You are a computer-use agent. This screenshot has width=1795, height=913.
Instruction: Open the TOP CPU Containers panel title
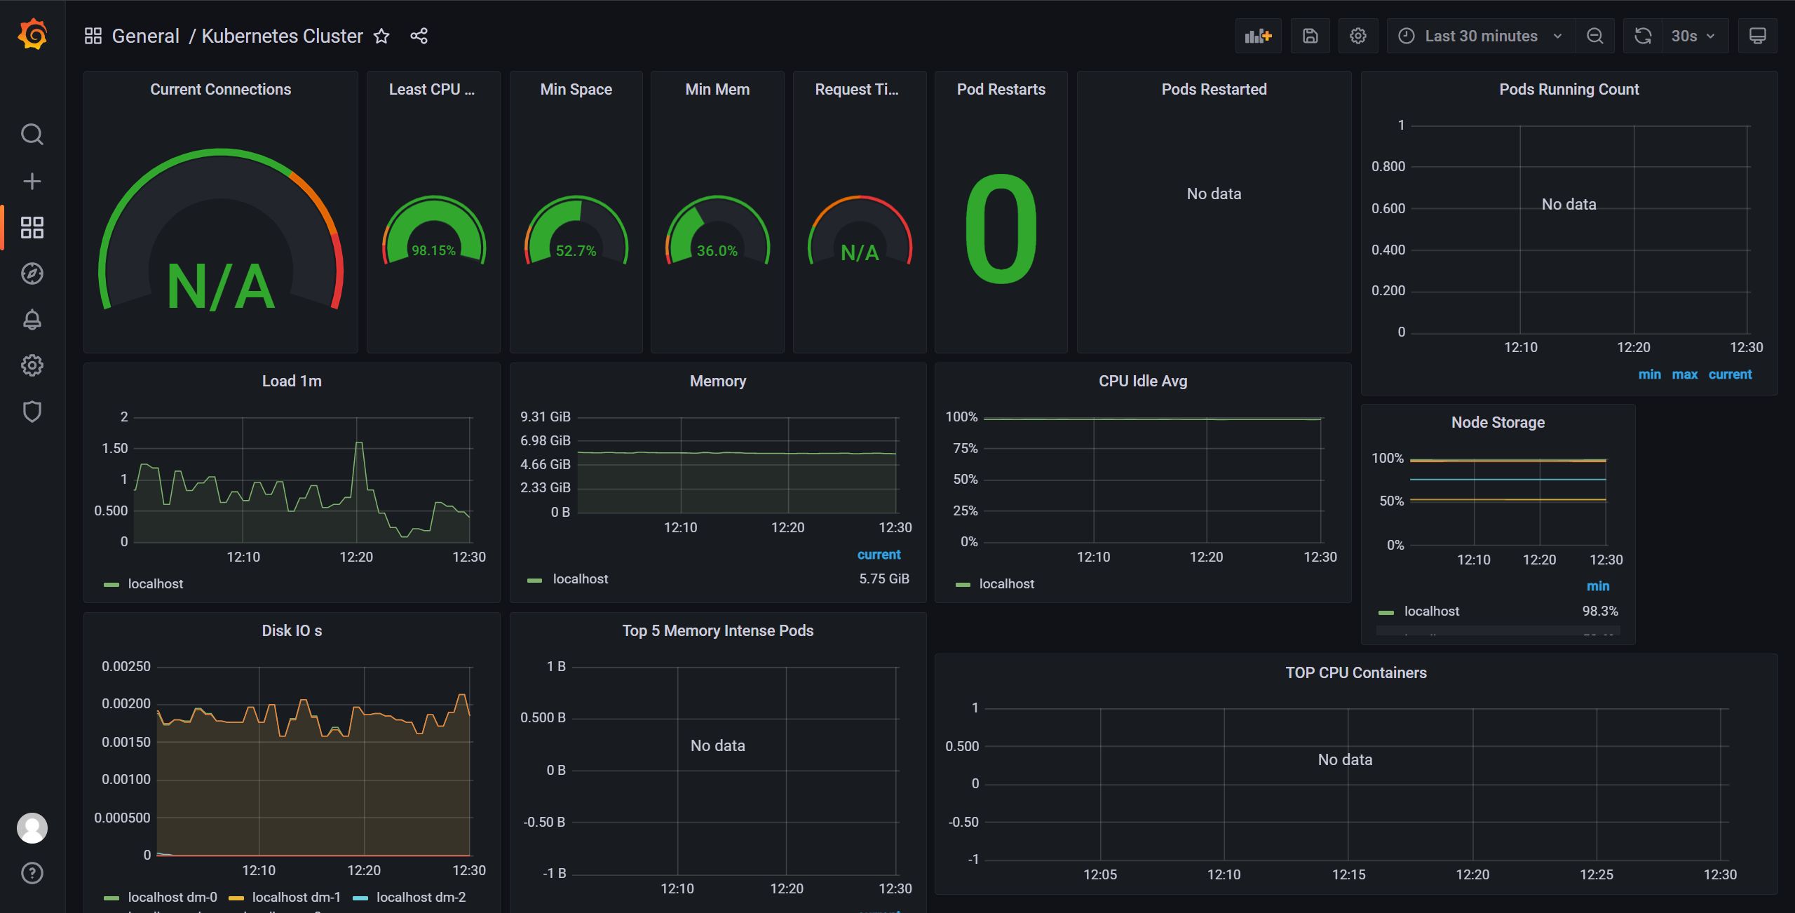(1355, 672)
